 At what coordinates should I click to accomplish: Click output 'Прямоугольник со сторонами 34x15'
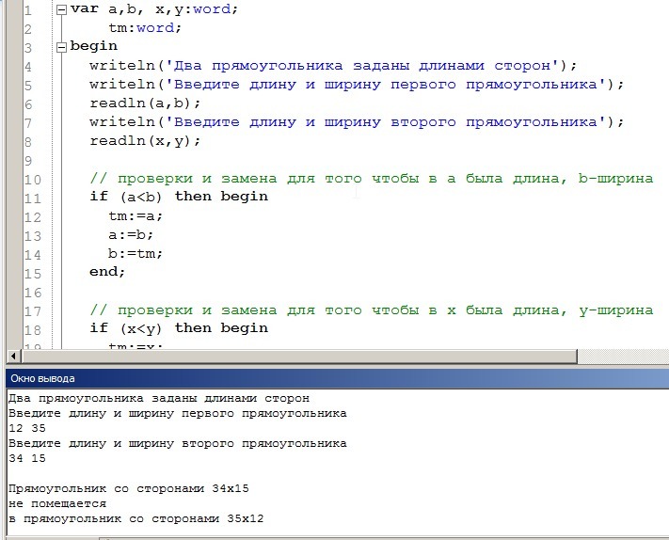[x=128, y=489]
